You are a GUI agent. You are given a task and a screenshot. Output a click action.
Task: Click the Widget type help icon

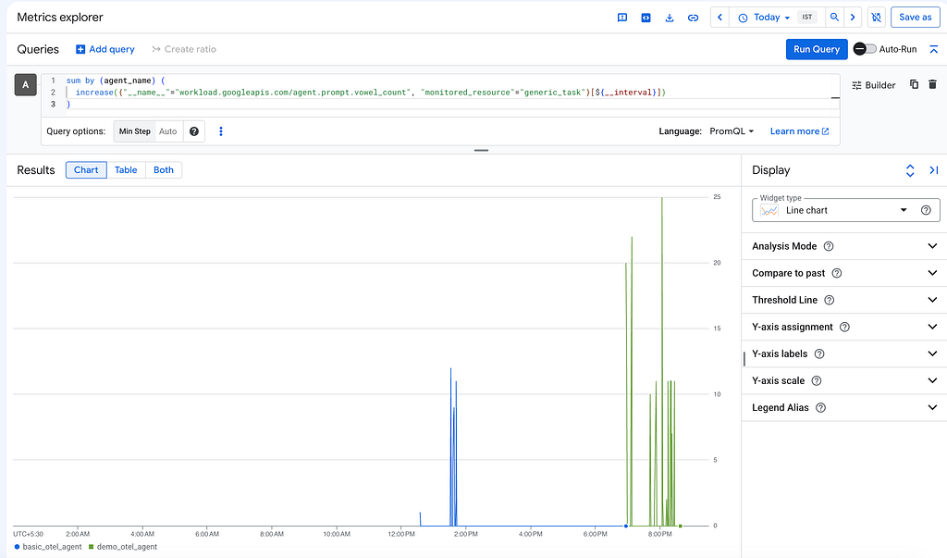click(x=926, y=210)
